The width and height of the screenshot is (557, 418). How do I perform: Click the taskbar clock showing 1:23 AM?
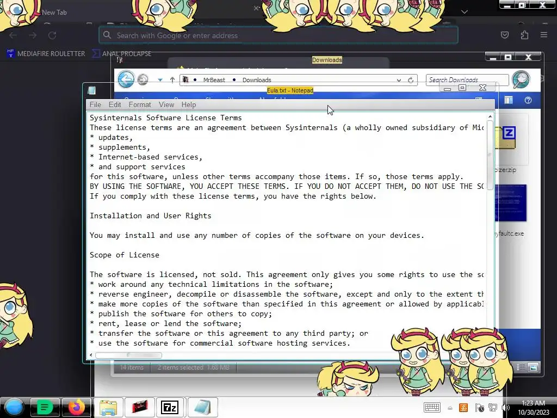pos(533,408)
